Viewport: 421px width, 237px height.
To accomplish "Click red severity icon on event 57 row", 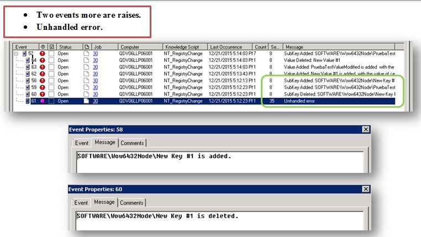I will tap(43, 54).
